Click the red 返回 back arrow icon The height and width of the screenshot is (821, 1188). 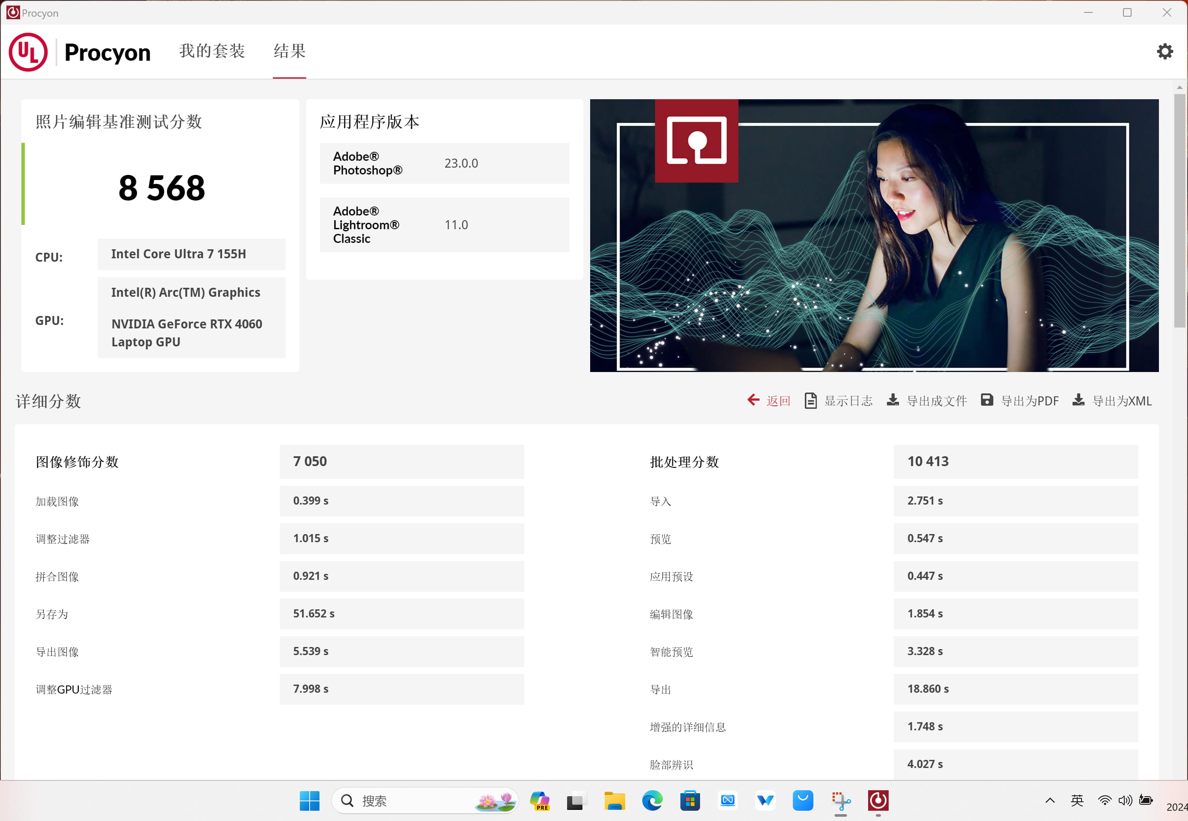tap(753, 400)
